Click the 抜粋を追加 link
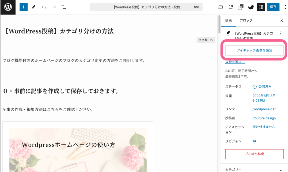 tap(235, 62)
